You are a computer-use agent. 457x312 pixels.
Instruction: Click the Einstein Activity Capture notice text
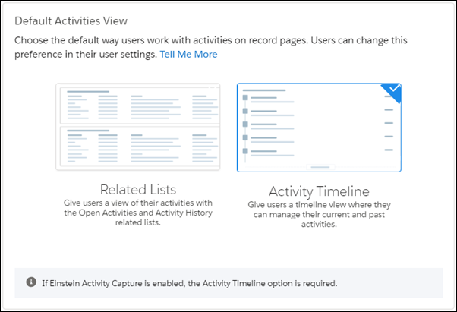(x=190, y=283)
